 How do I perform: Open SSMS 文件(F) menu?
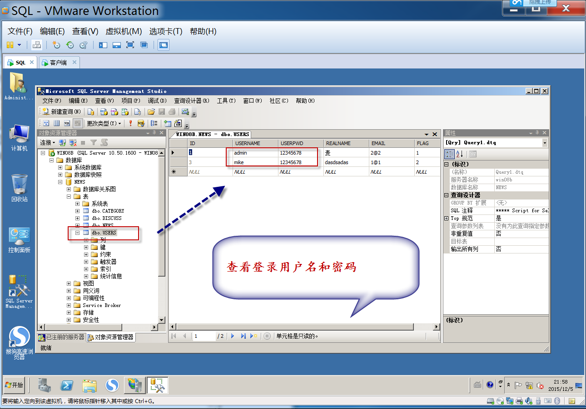point(52,101)
